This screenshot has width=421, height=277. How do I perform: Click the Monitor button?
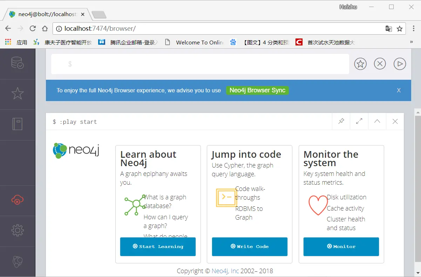point(341,247)
